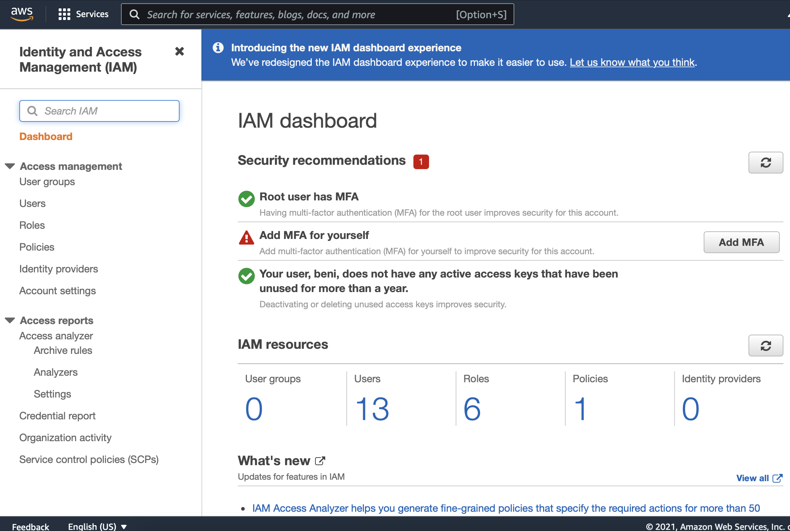Refresh the IAM resources section
The height and width of the screenshot is (531, 790).
766,346
